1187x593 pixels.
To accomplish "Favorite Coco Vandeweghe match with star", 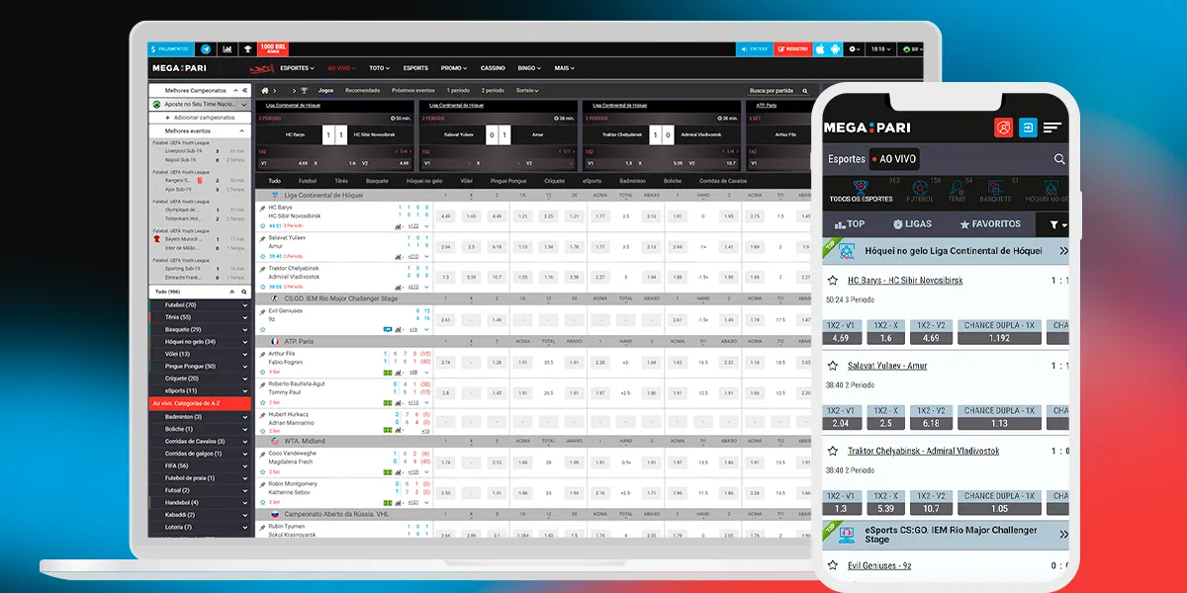I will [263, 471].
